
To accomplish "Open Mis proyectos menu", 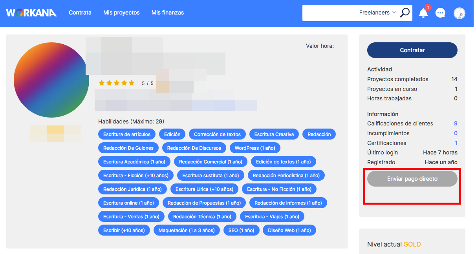I will [x=121, y=13].
